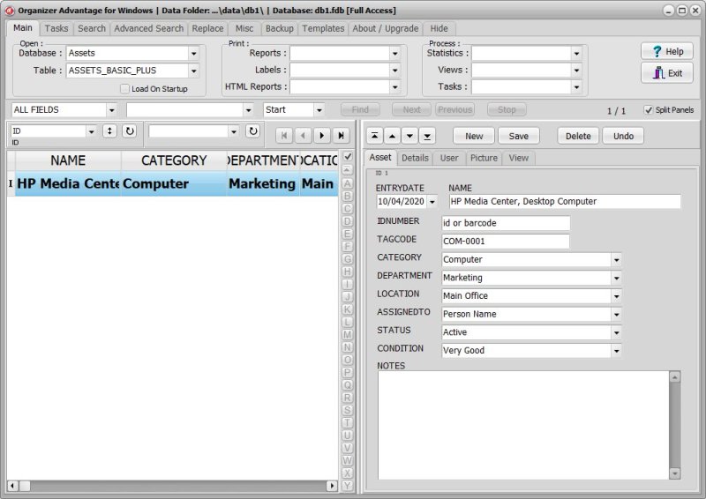706x499 pixels.
Task: Filter records by letter M in index
Action: click(x=347, y=335)
